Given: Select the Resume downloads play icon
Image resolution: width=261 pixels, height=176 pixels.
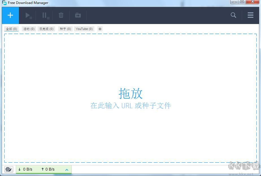Looking at the screenshot, I should (x=28, y=15).
